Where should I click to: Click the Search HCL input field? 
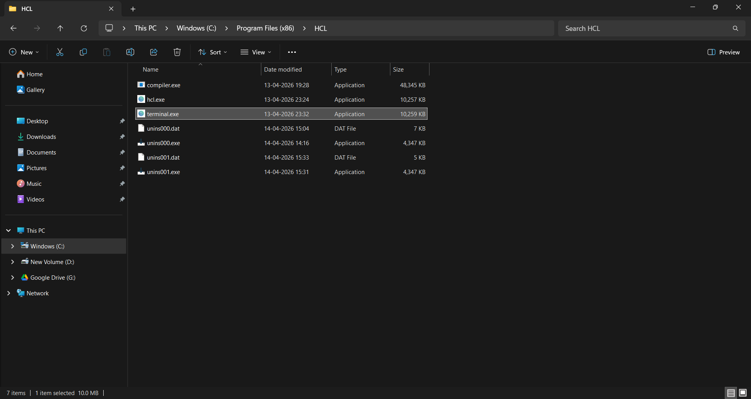645,28
